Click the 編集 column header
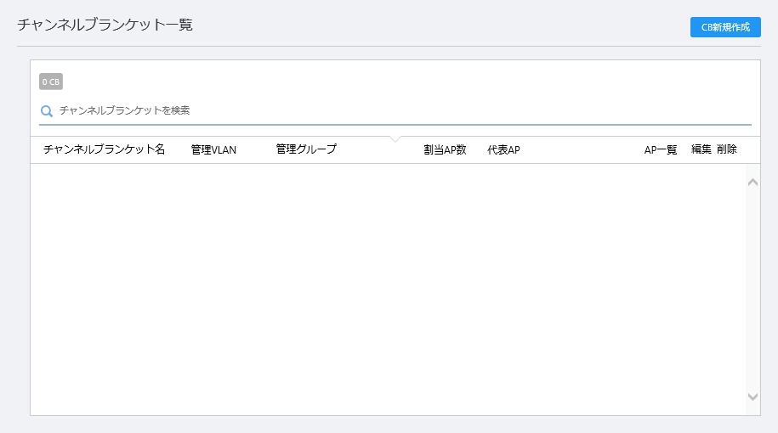This screenshot has height=433, width=778. click(x=701, y=149)
